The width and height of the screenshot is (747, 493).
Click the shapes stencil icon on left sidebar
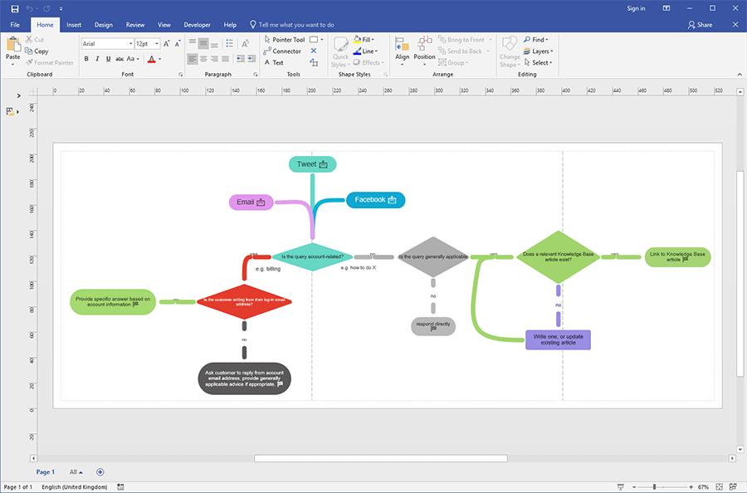pos(10,111)
